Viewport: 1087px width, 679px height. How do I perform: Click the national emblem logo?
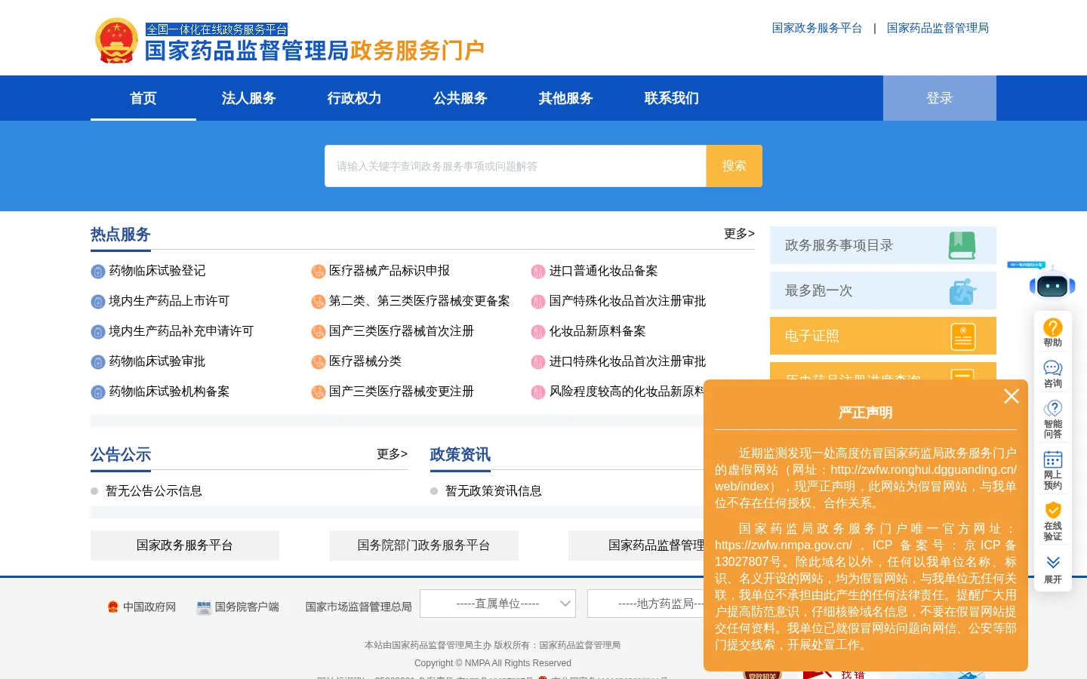[x=116, y=41]
